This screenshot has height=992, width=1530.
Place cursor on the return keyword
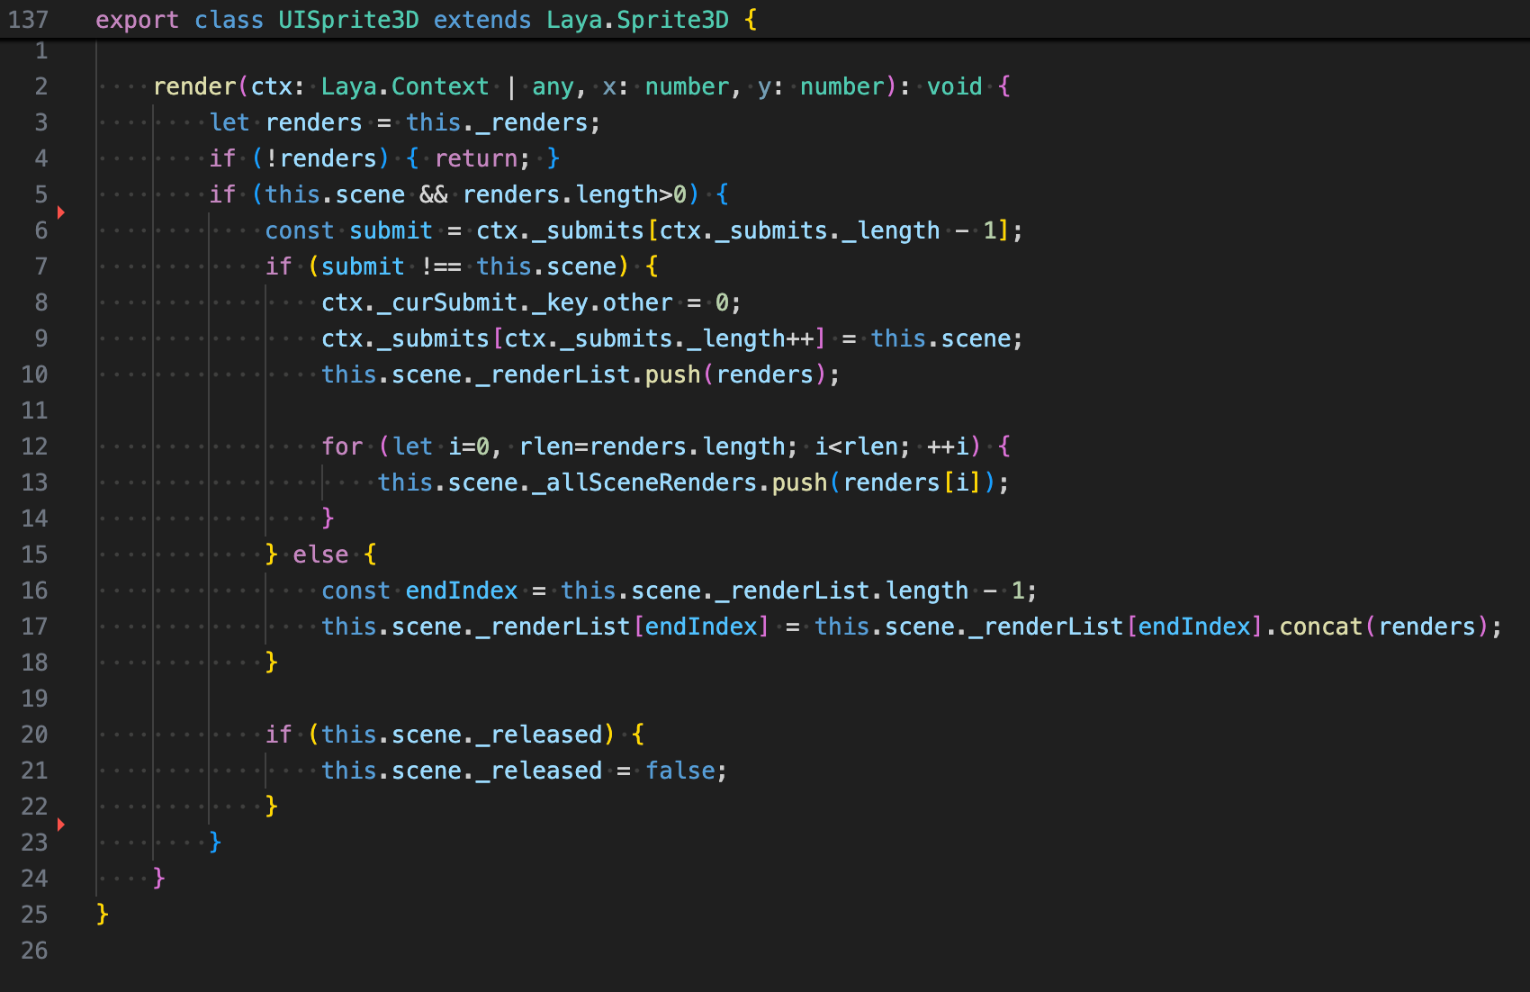point(476,158)
